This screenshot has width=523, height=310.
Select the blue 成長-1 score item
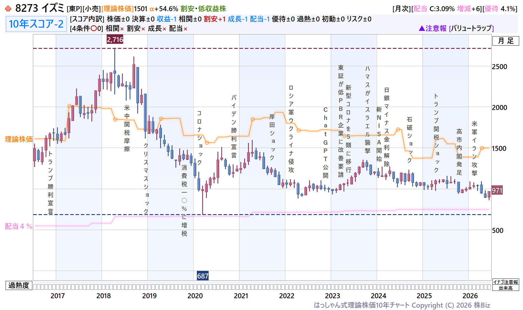pyautogui.click(x=238, y=19)
